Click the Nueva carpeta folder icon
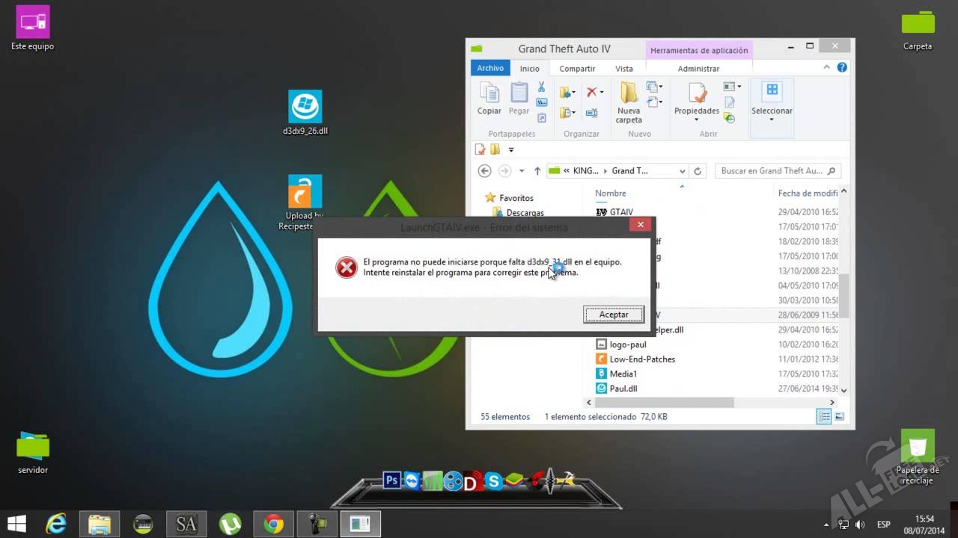 (629, 93)
